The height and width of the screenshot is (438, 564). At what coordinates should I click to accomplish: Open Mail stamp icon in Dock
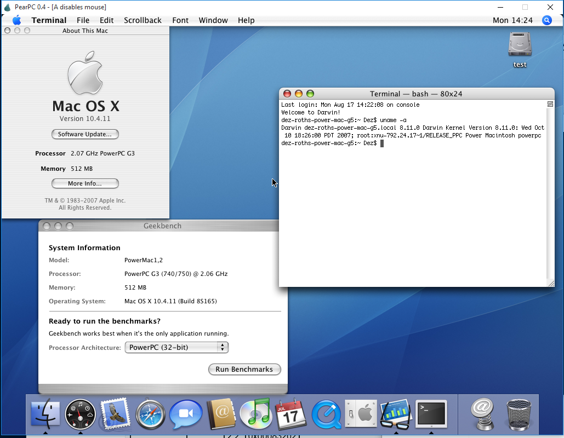[115, 414]
